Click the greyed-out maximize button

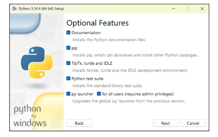(188, 8)
